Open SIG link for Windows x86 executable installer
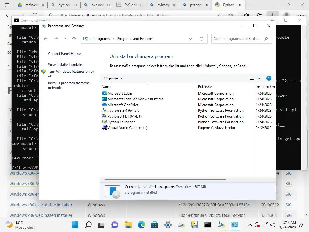Viewport: 309px width, 232px height. pos(288,205)
